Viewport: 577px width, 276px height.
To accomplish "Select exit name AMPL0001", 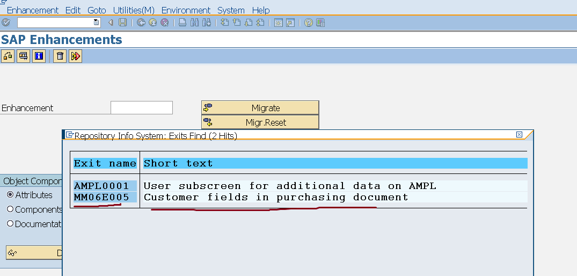I will click(x=101, y=186).
